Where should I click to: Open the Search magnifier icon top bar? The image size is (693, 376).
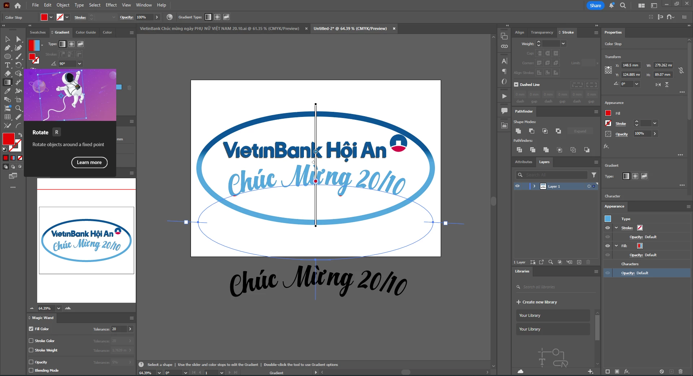coord(623,5)
